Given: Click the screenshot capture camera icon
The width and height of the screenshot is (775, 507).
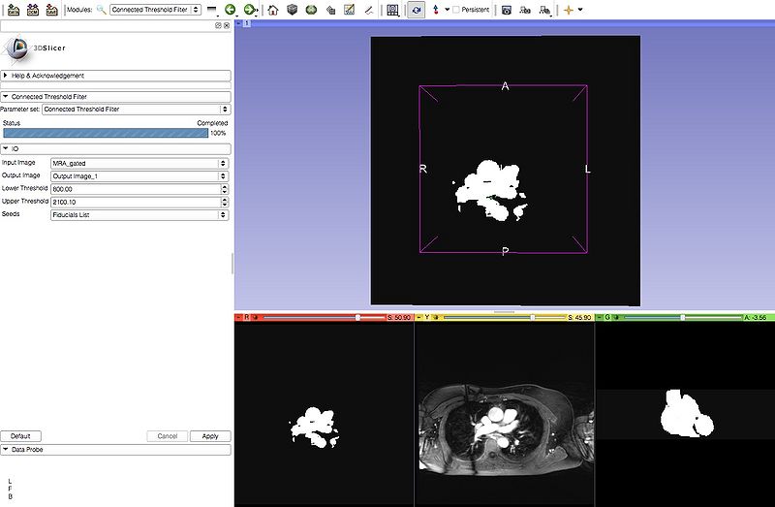Looking at the screenshot, I should pyautogui.click(x=506, y=9).
